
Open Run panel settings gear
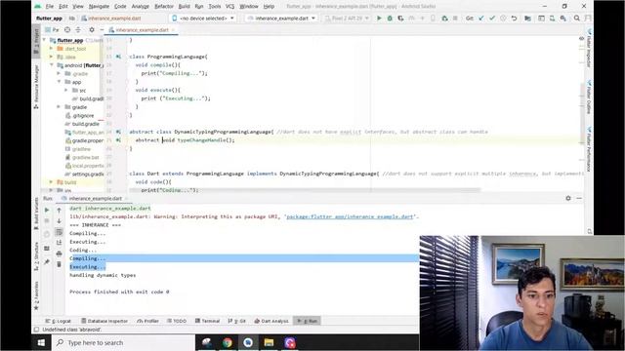(x=568, y=198)
